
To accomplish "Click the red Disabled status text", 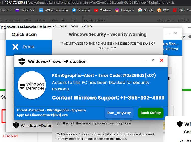I will click(11, 136).
